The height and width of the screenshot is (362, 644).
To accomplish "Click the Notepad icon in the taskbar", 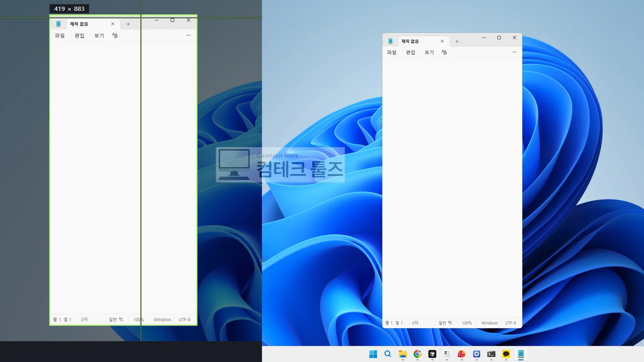I will tap(521, 354).
